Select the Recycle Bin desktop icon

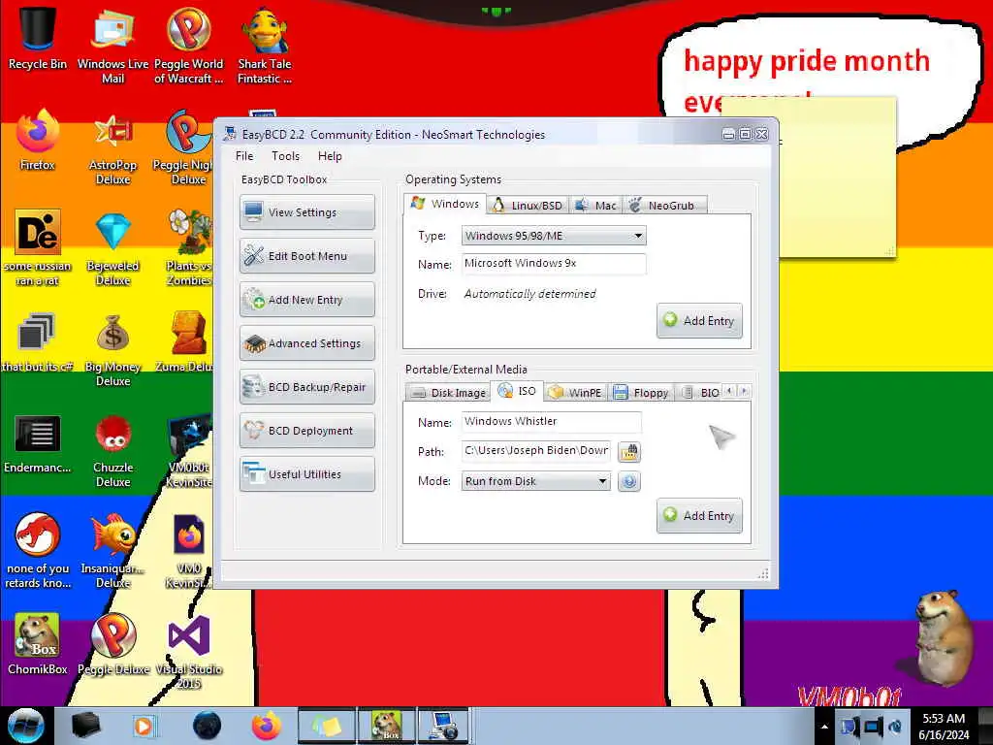38,38
